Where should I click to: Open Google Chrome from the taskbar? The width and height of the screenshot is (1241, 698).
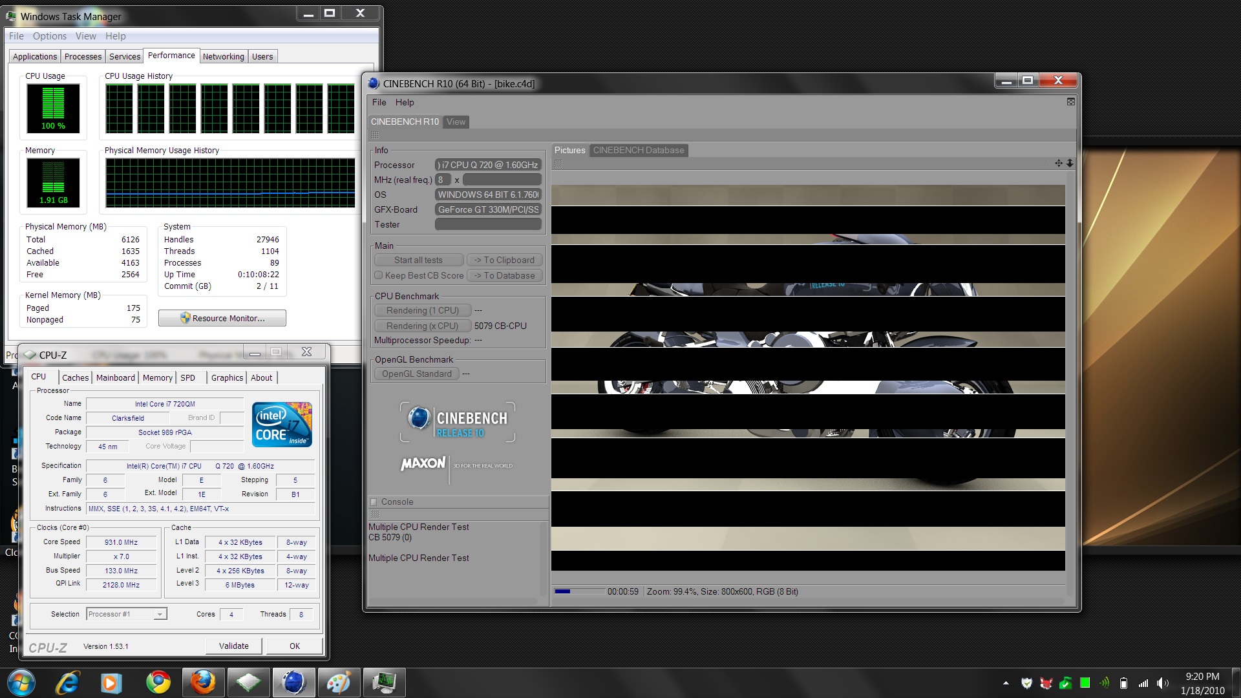tap(158, 682)
